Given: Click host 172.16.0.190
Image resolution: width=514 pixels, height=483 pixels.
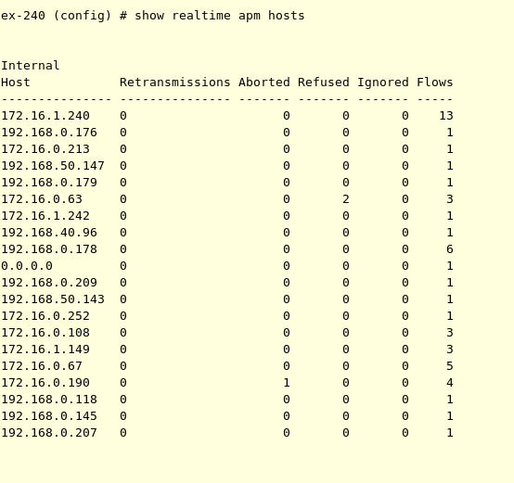Looking at the screenshot, I should click(45, 383).
